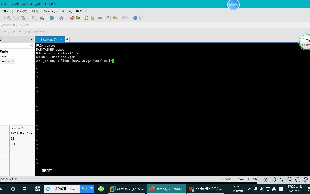Toggle the SSH2 indicator in the status bar

(x=227, y=179)
